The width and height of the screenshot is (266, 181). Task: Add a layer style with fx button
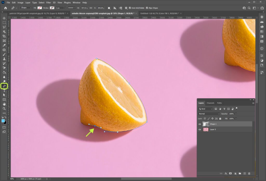click(x=226, y=173)
